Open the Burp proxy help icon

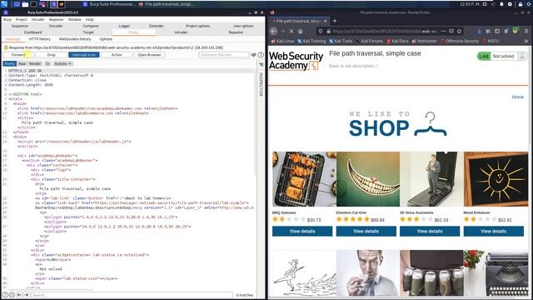pos(261,55)
